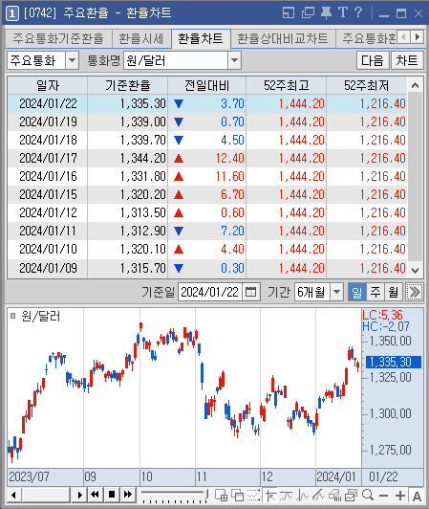The height and width of the screenshot is (509, 429).
Task: Pin the window using the pushpin icon
Action: (x=326, y=13)
